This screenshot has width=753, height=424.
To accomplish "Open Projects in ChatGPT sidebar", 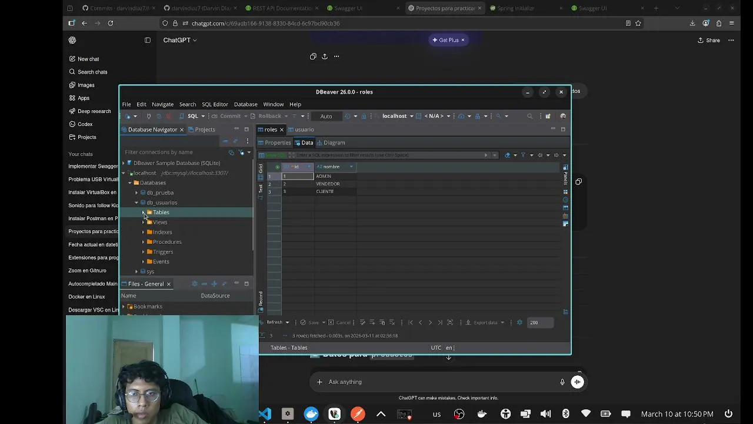I will [86, 137].
